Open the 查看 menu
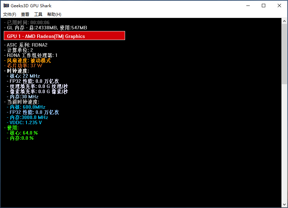288x208 pixels. (x=25, y=14)
